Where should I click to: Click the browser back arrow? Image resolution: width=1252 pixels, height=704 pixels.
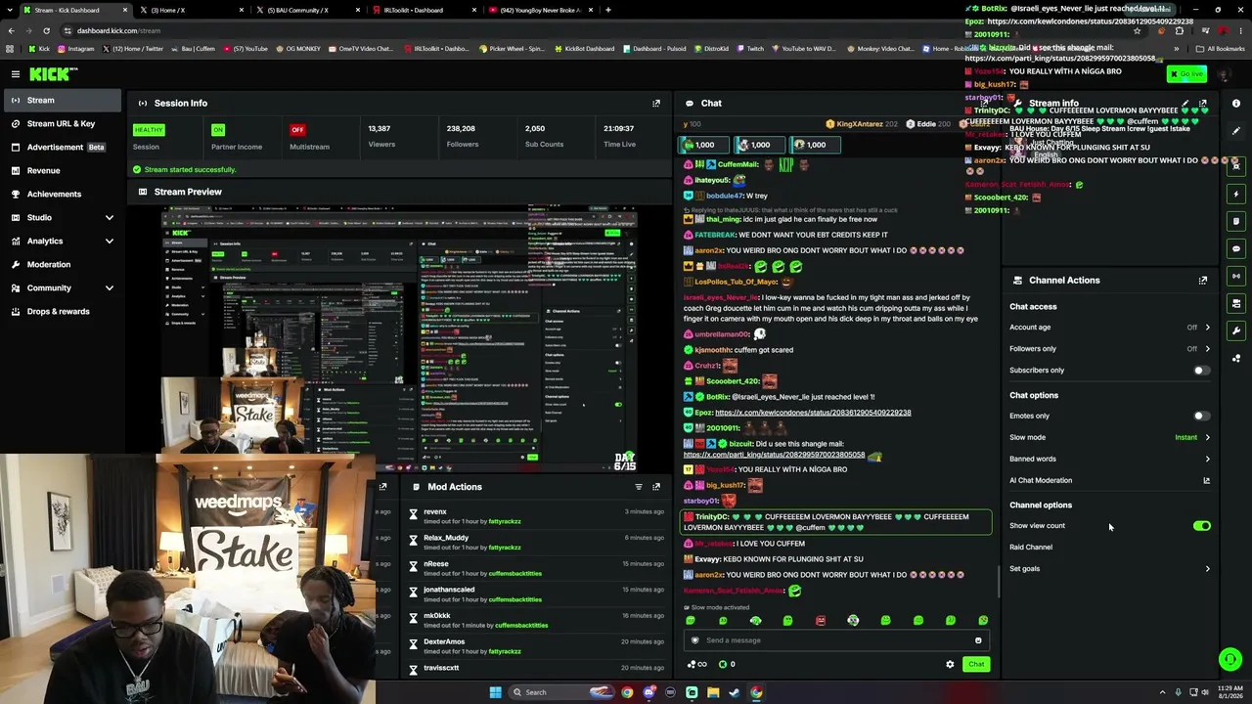pos(11,30)
